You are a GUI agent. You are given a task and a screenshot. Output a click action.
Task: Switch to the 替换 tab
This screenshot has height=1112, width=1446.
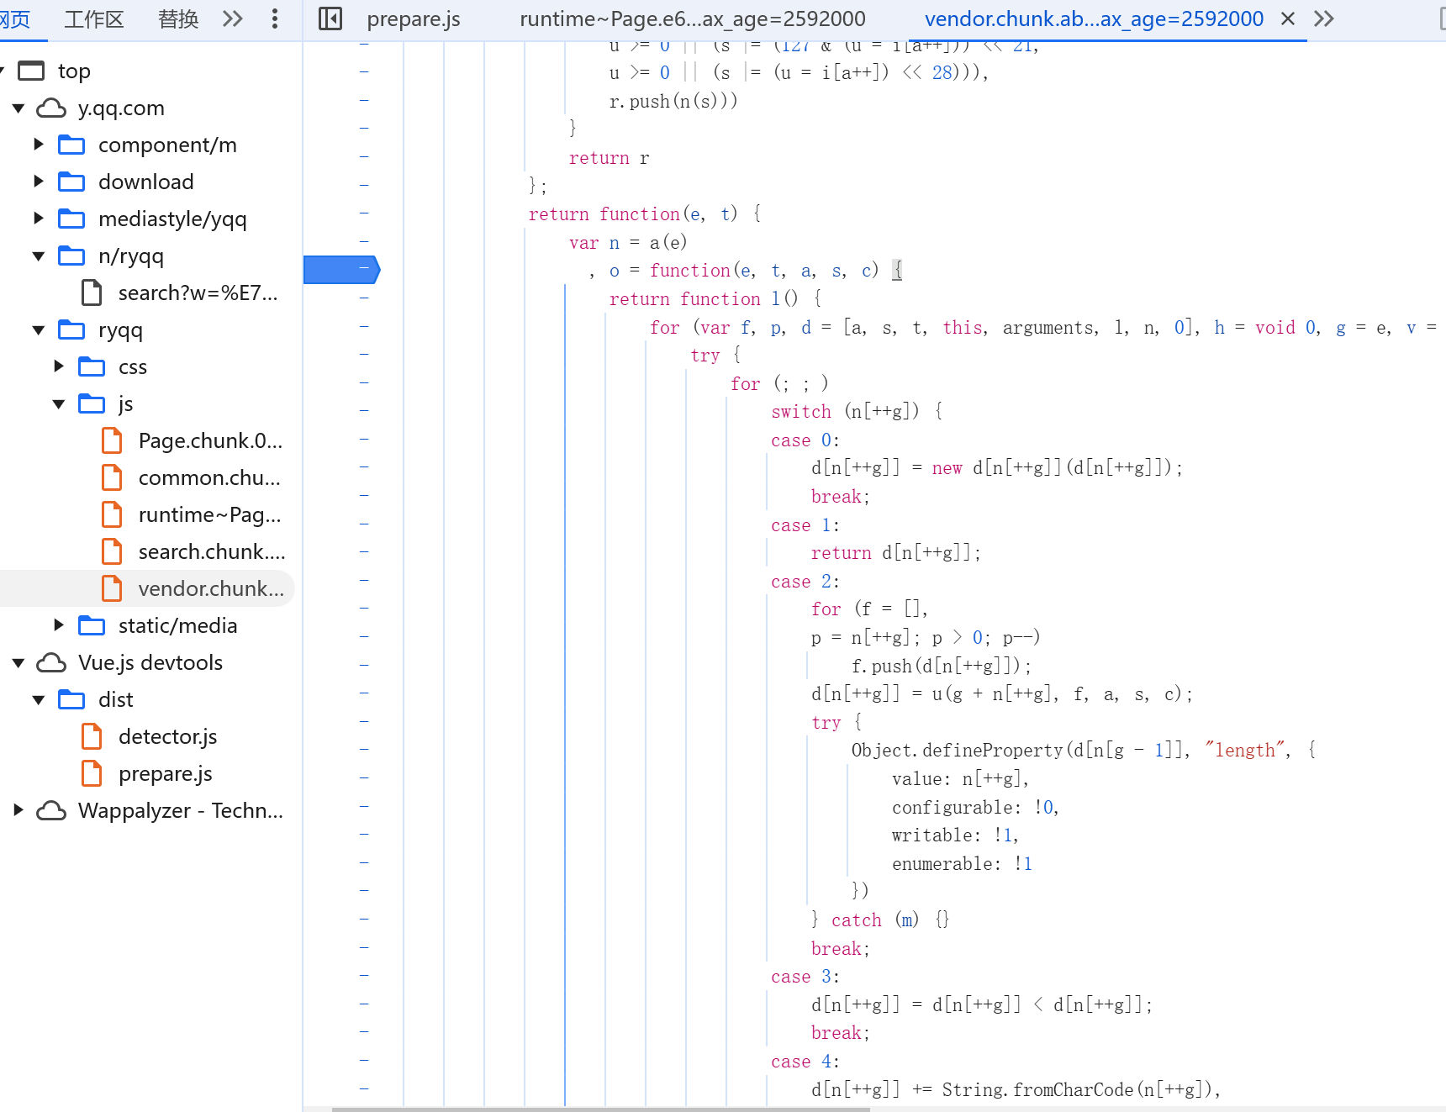(x=178, y=18)
